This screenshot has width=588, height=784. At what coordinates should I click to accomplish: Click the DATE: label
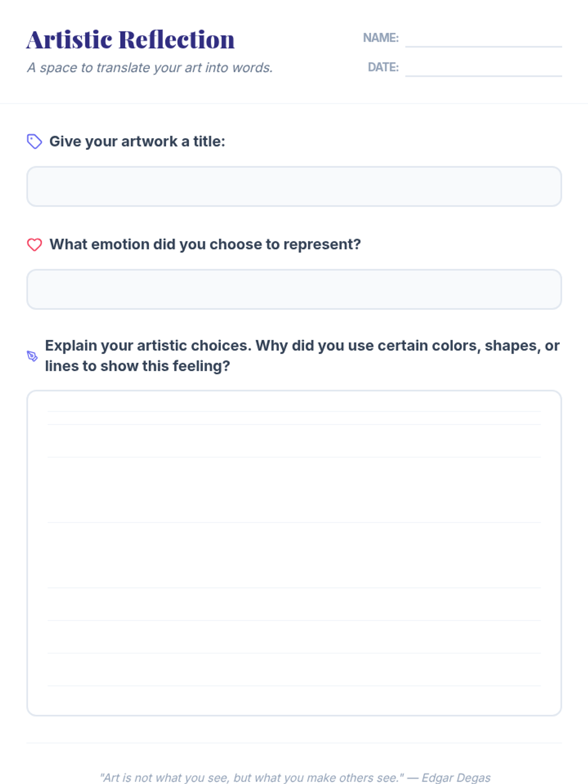tap(383, 67)
